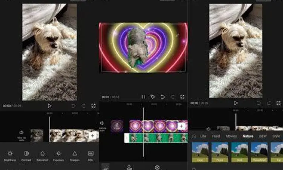Switch to the Food filter tab

tap(216, 136)
